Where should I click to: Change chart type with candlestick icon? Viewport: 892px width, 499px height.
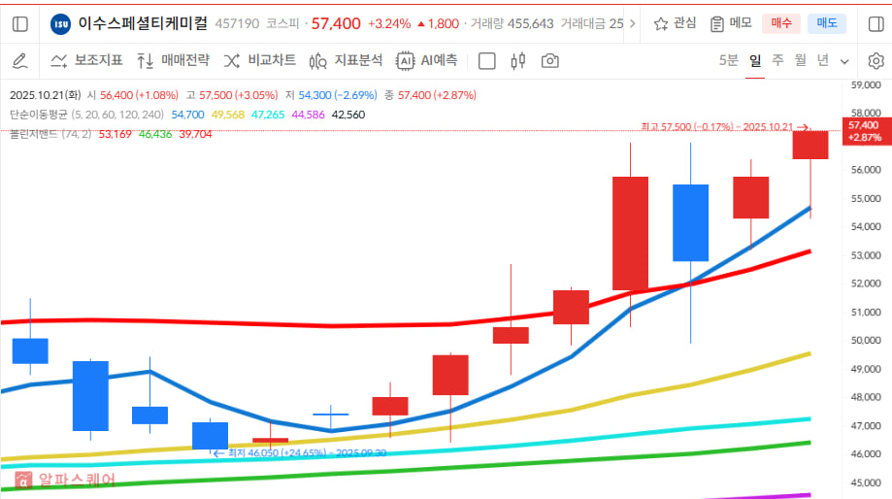[x=517, y=61]
